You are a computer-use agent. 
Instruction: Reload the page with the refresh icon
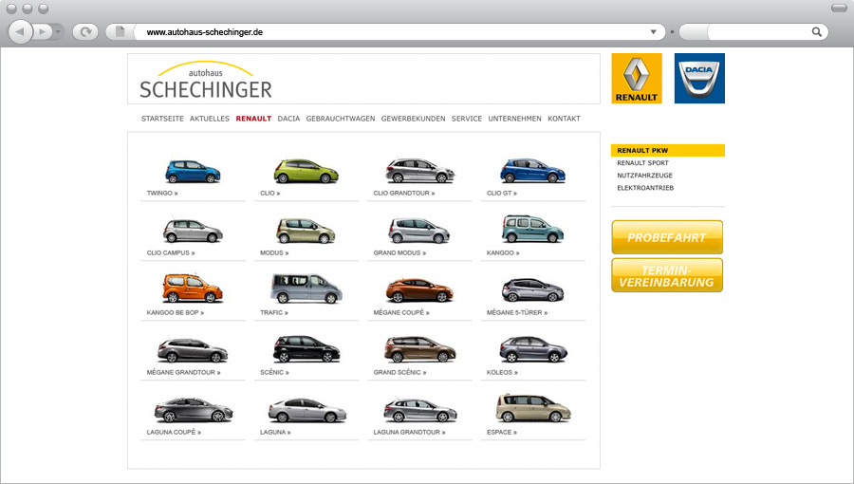tap(85, 31)
